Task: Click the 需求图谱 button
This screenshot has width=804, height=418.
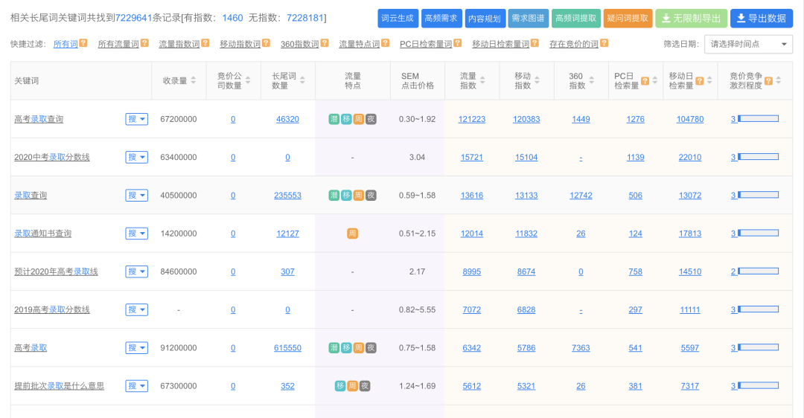Action: coord(529,19)
